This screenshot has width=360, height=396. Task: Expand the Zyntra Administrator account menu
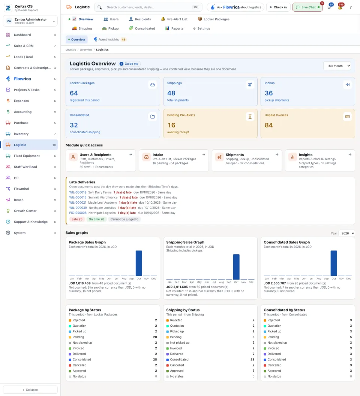click(30, 21)
